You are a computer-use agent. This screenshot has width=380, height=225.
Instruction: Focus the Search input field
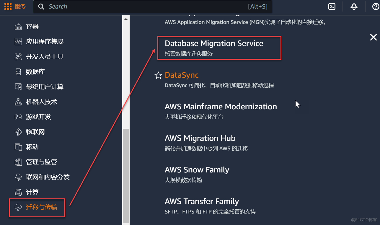[153, 6]
